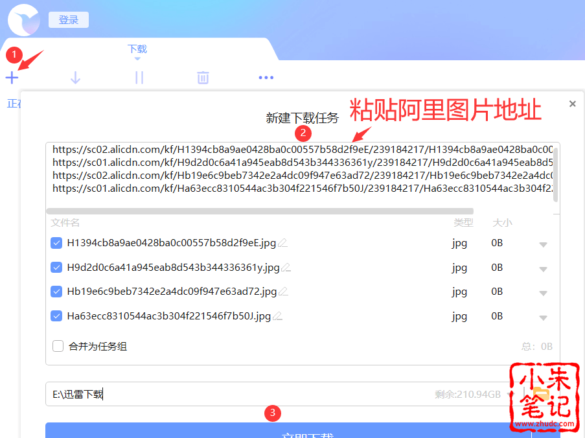Edit Ha63ecc8310544 filename with pencil icon
Viewport: 585px width, 438px height.
coord(277,317)
